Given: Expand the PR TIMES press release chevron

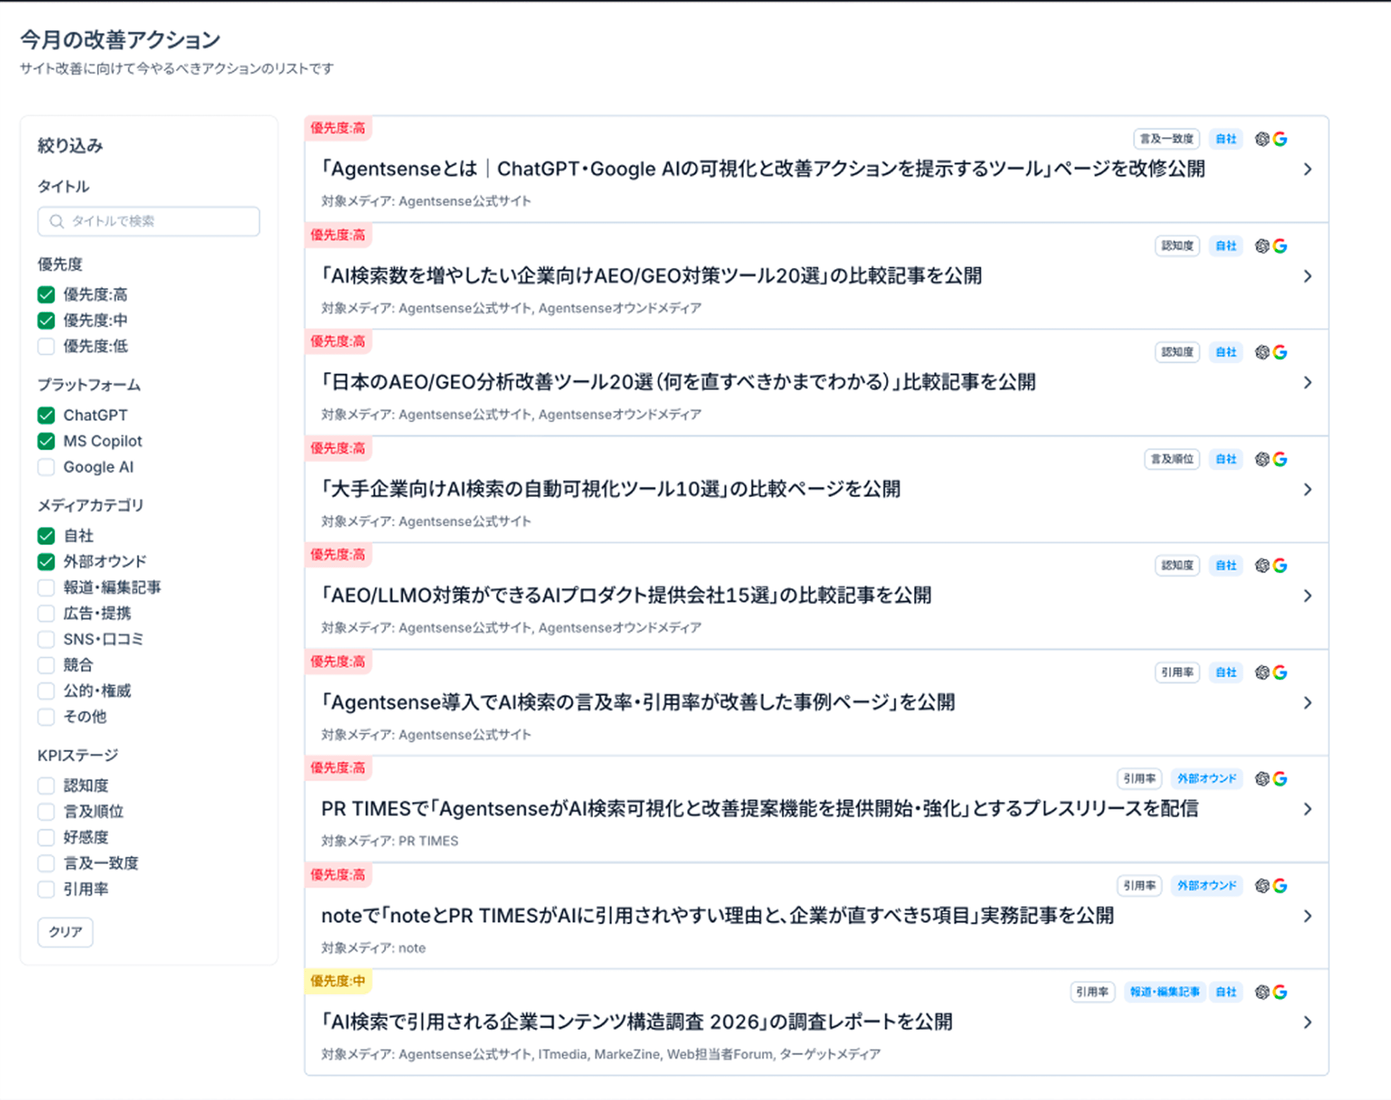Looking at the screenshot, I should 1308,809.
